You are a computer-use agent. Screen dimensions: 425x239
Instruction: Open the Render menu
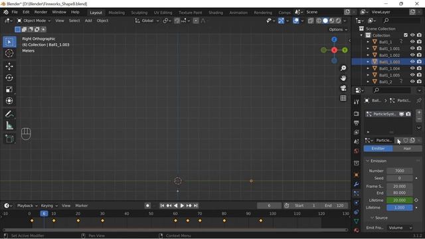[41, 12]
